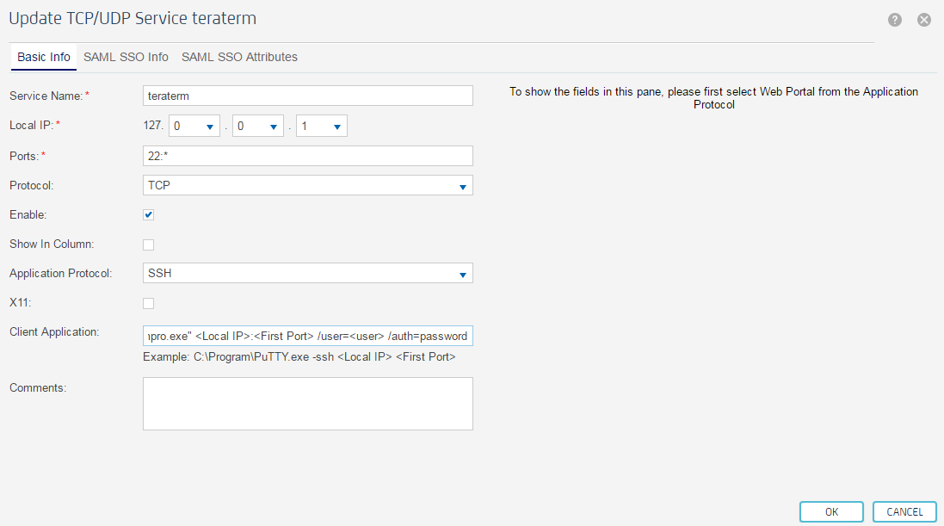
Task: Click inside the Client Application field
Action: [307, 336]
